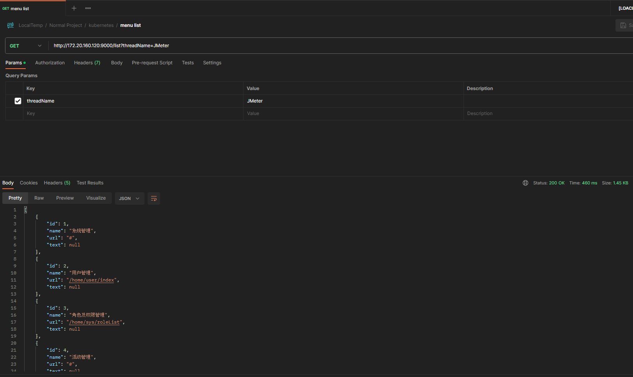This screenshot has width=633, height=377.
Task: Click the HTTP request type icon
Action: pyautogui.click(x=11, y=25)
